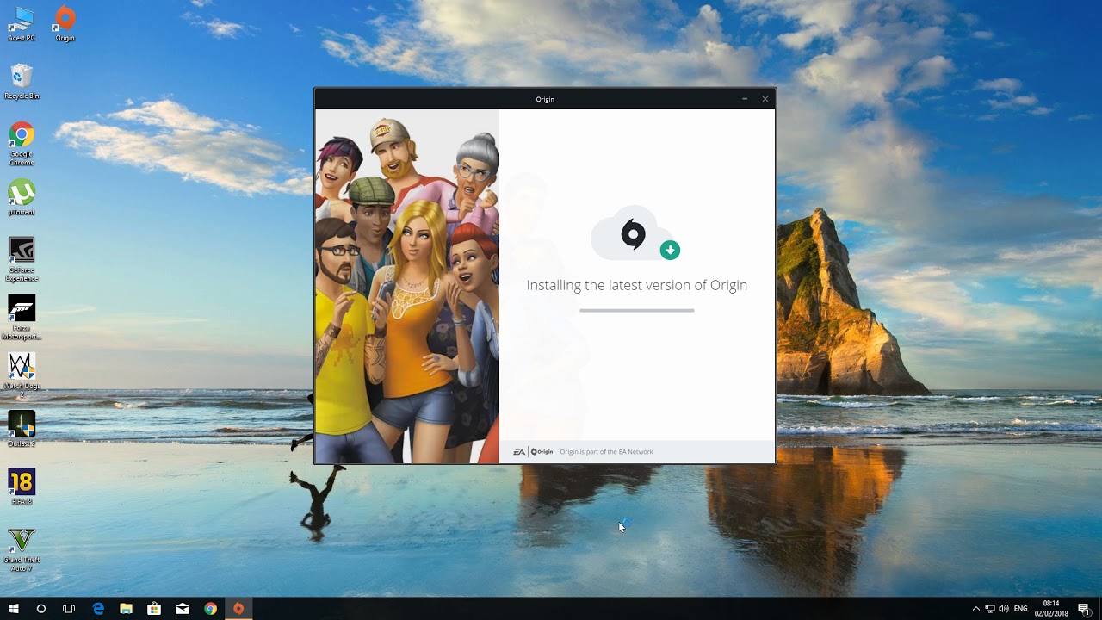Select the Google Chrome desktop shortcut
1102x620 pixels.
coord(22,143)
